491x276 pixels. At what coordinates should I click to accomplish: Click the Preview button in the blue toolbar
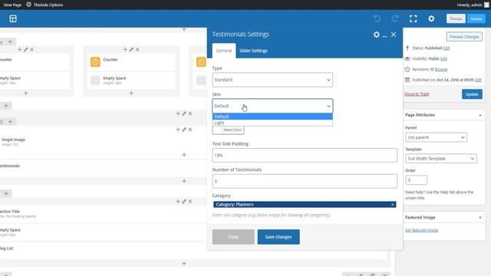click(x=456, y=18)
